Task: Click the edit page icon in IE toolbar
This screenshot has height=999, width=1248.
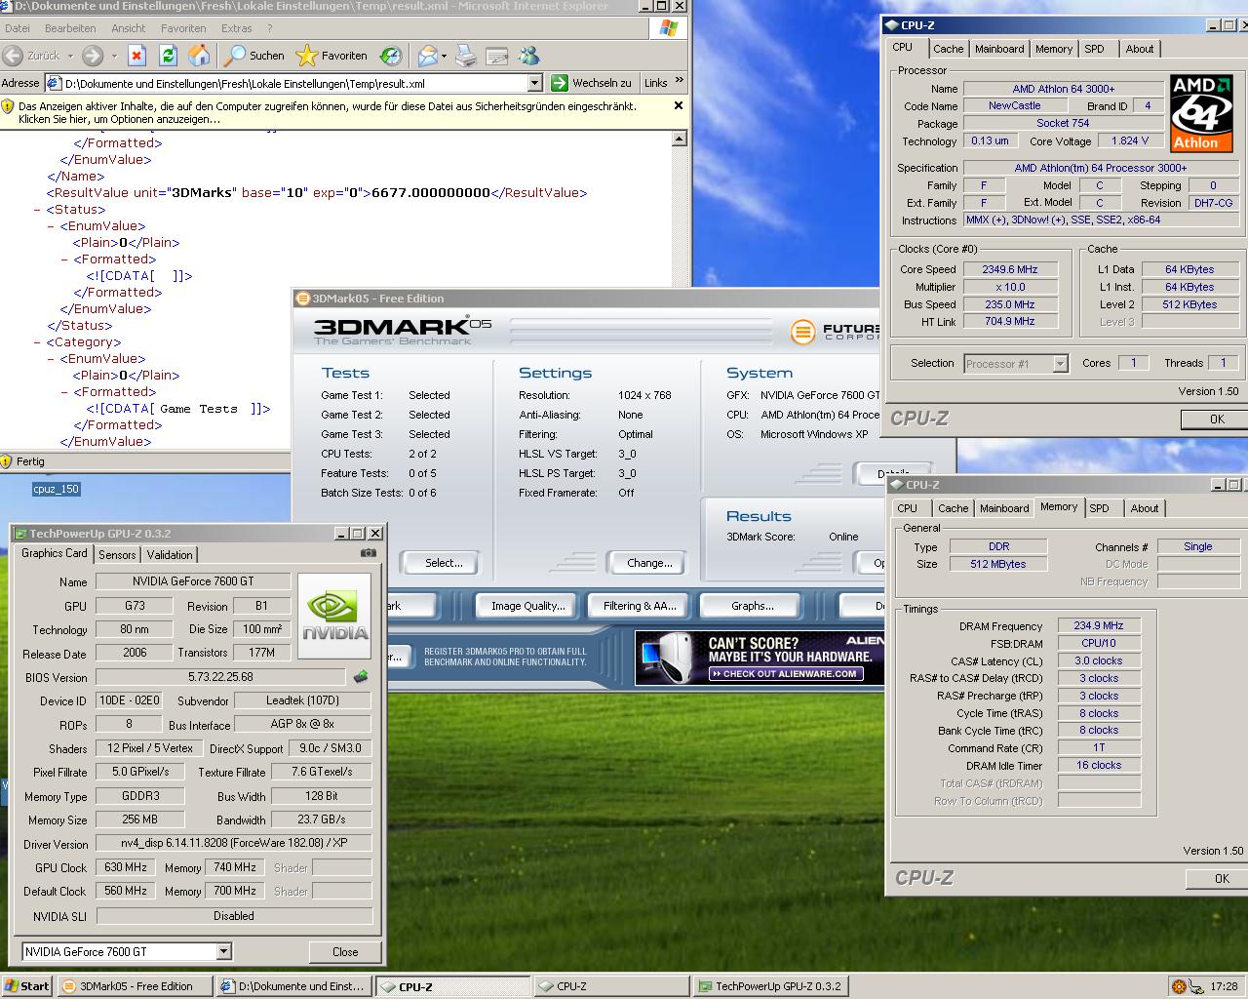Action: pos(496,56)
